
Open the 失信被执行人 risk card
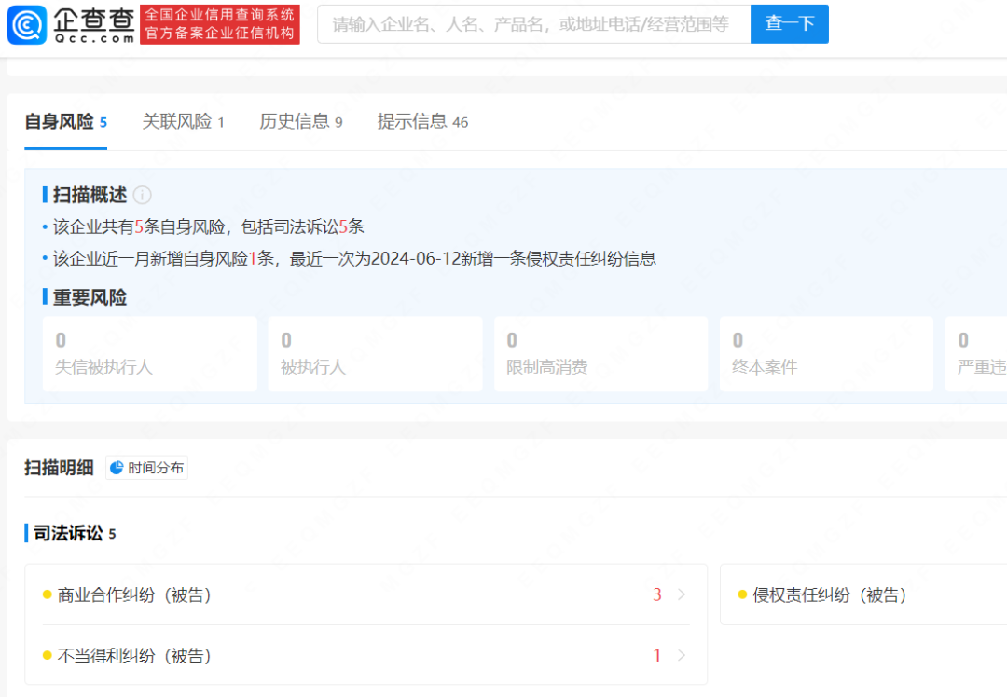[x=149, y=354]
